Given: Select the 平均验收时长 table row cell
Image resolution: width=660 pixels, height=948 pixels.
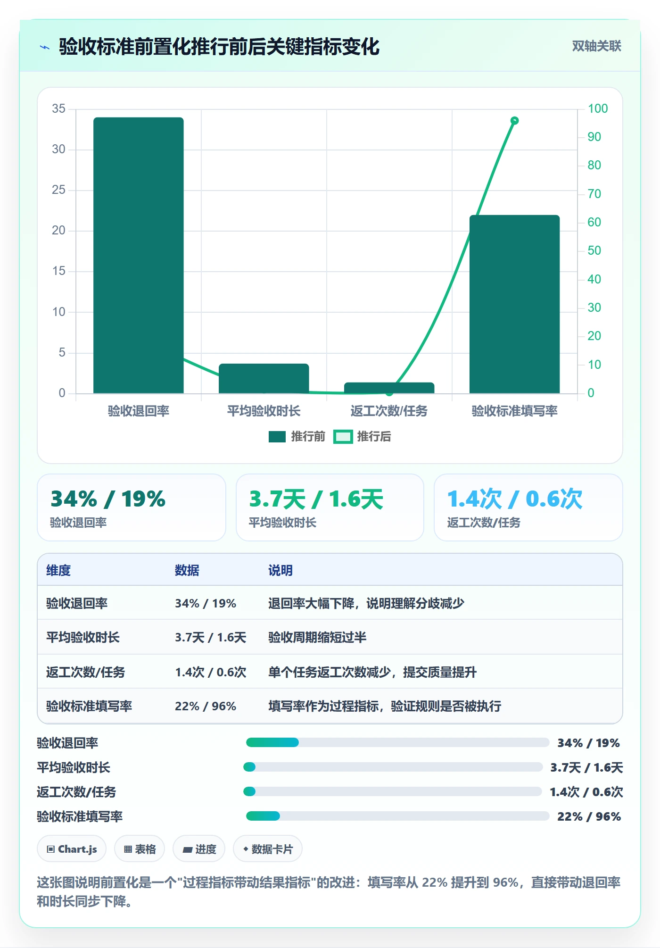Looking at the screenshot, I should [83, 637].
